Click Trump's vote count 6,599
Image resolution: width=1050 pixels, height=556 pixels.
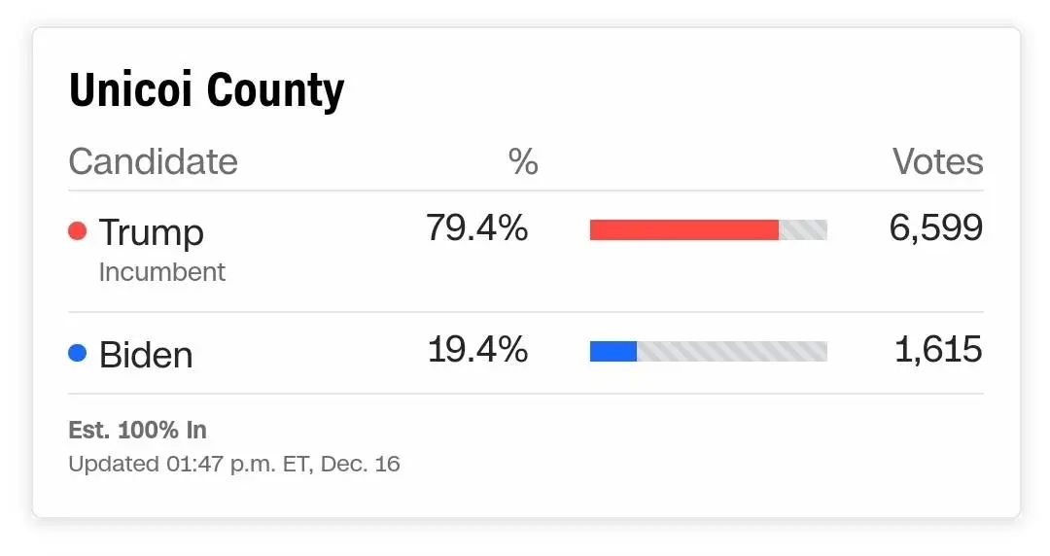(x=935, y=228)
